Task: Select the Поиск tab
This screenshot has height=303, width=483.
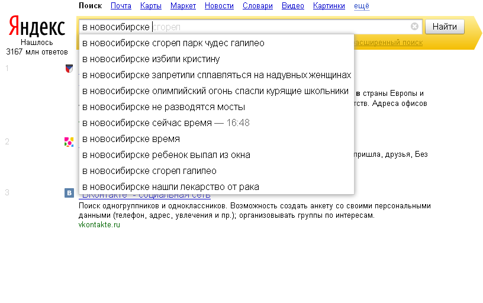Action: coord(90,6)
